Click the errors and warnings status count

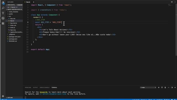(x=4, y=99)
